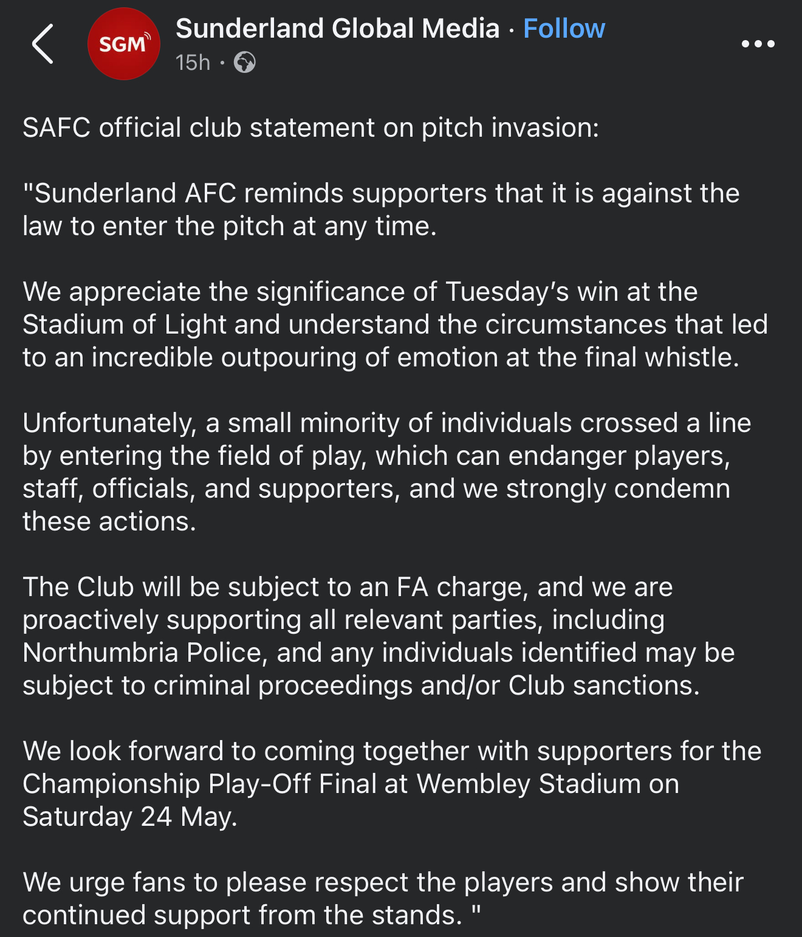Open the three-dot more options menu
802x937 pixels.
pyautogui.click(x=758, y=44)
